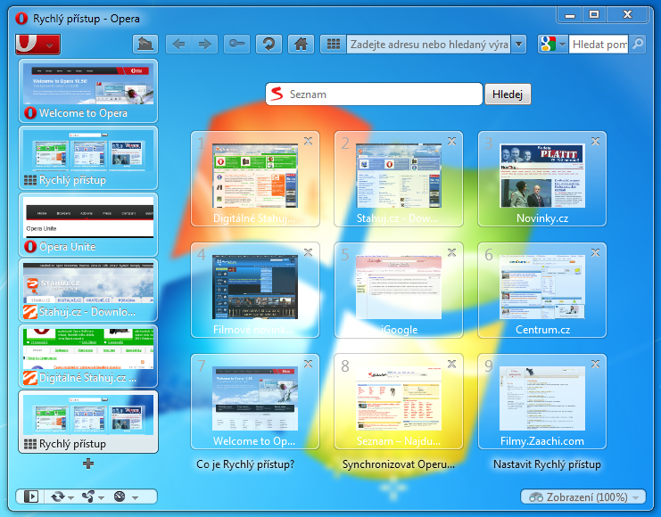The height and width of the screenshot is (517, 661).
Task: Open Speed Dial 7 Welcome to Opera
Action: (x=255, y=401)
